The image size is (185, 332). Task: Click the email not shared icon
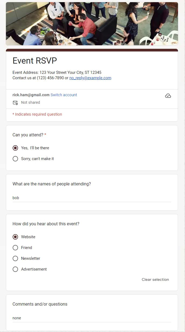click(15, 103)
